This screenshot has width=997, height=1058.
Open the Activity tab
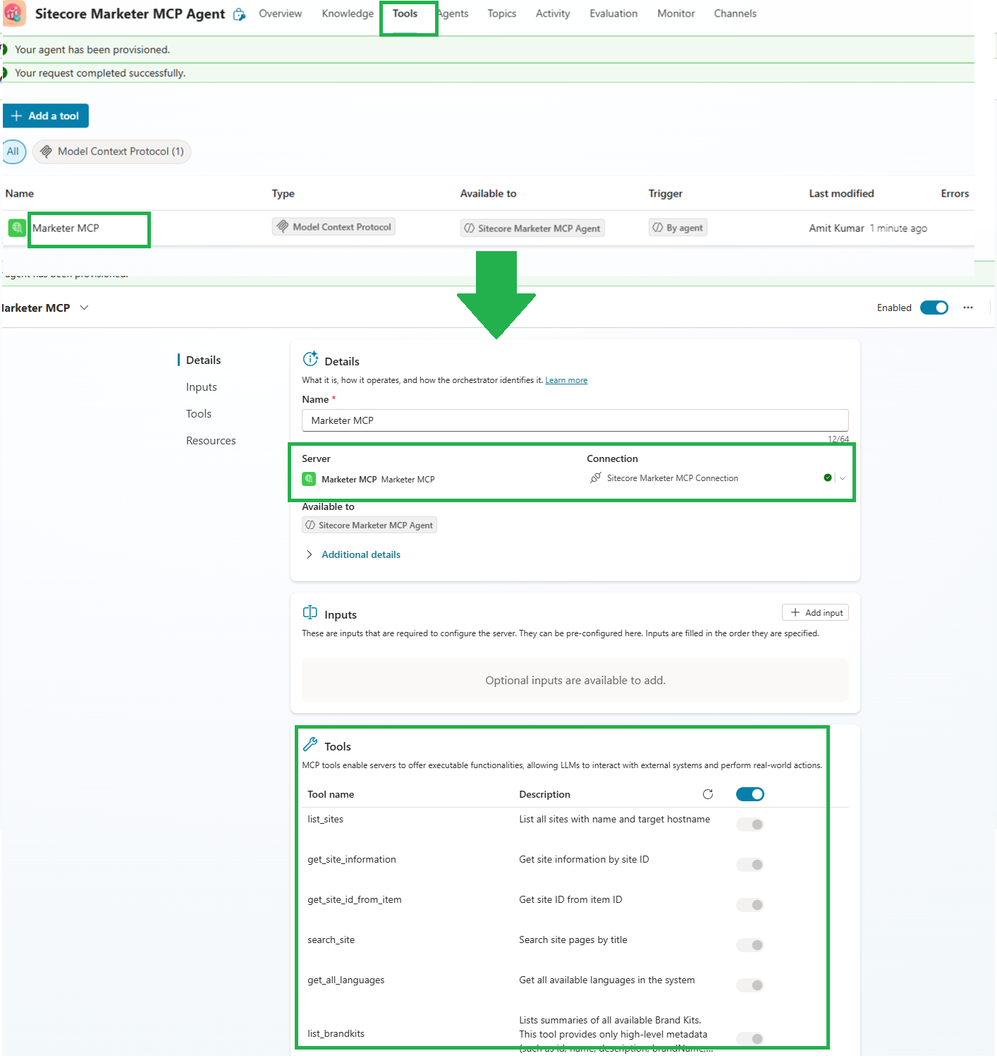tap(553, 13)
